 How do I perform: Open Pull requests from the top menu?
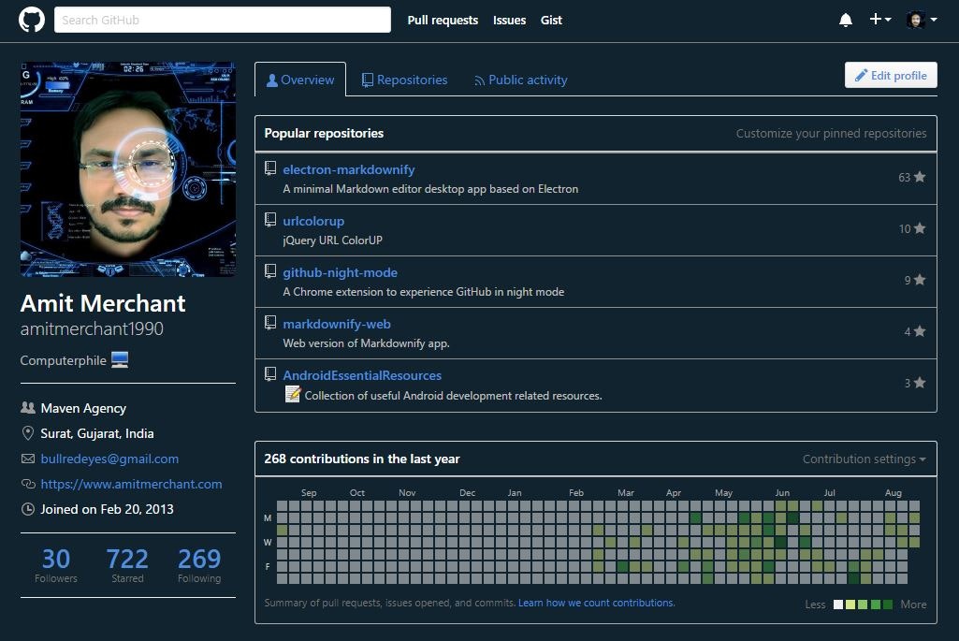[x=443, y=20]
